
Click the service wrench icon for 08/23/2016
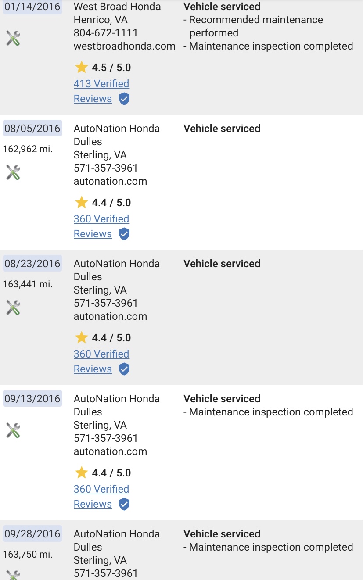click(13, 308)
